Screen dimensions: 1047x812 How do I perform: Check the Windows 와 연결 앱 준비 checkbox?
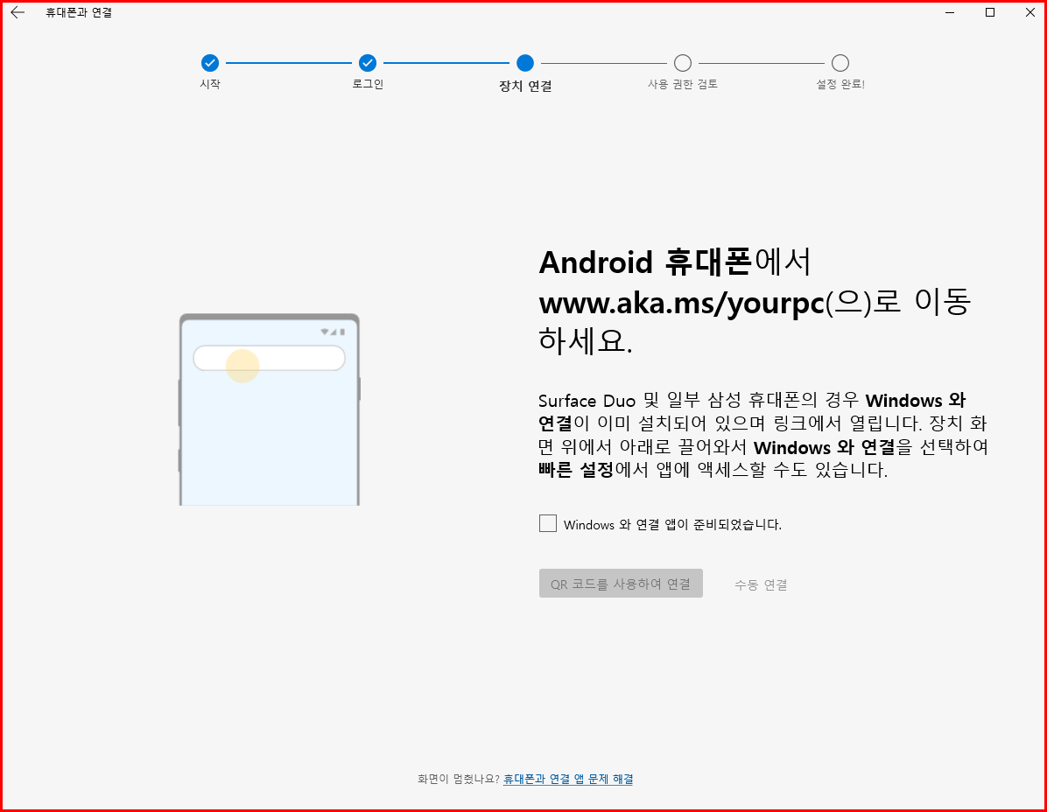pos(547,524)
